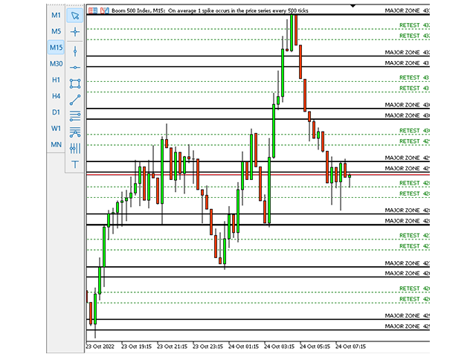The width and height of the screenshot is (476, 357).
Task: Click the 23 Oct 21:15 time label
Action: (172, 347)
